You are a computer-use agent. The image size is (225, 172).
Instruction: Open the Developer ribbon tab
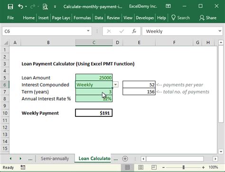[145, 18]
